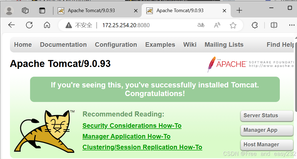Open the extensions puzzle icon

(x=255, y=25)
